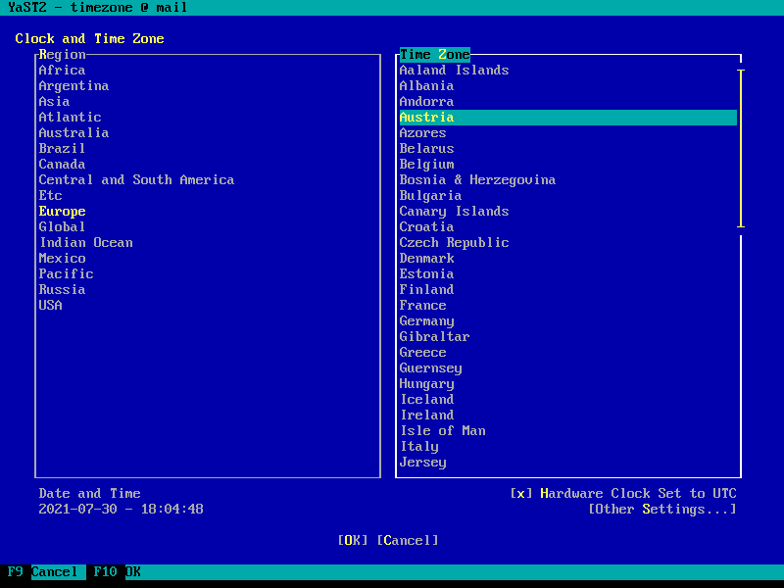Select Africa in the Region list
The width and height of the screenshot is (784, 588).
[x=62, y=70]
